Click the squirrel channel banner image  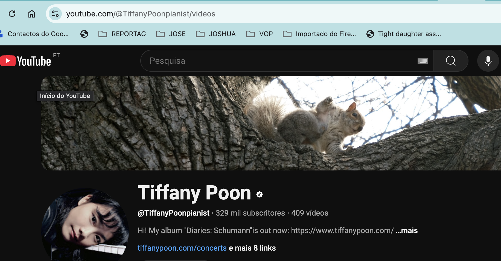tap(271, 123)
